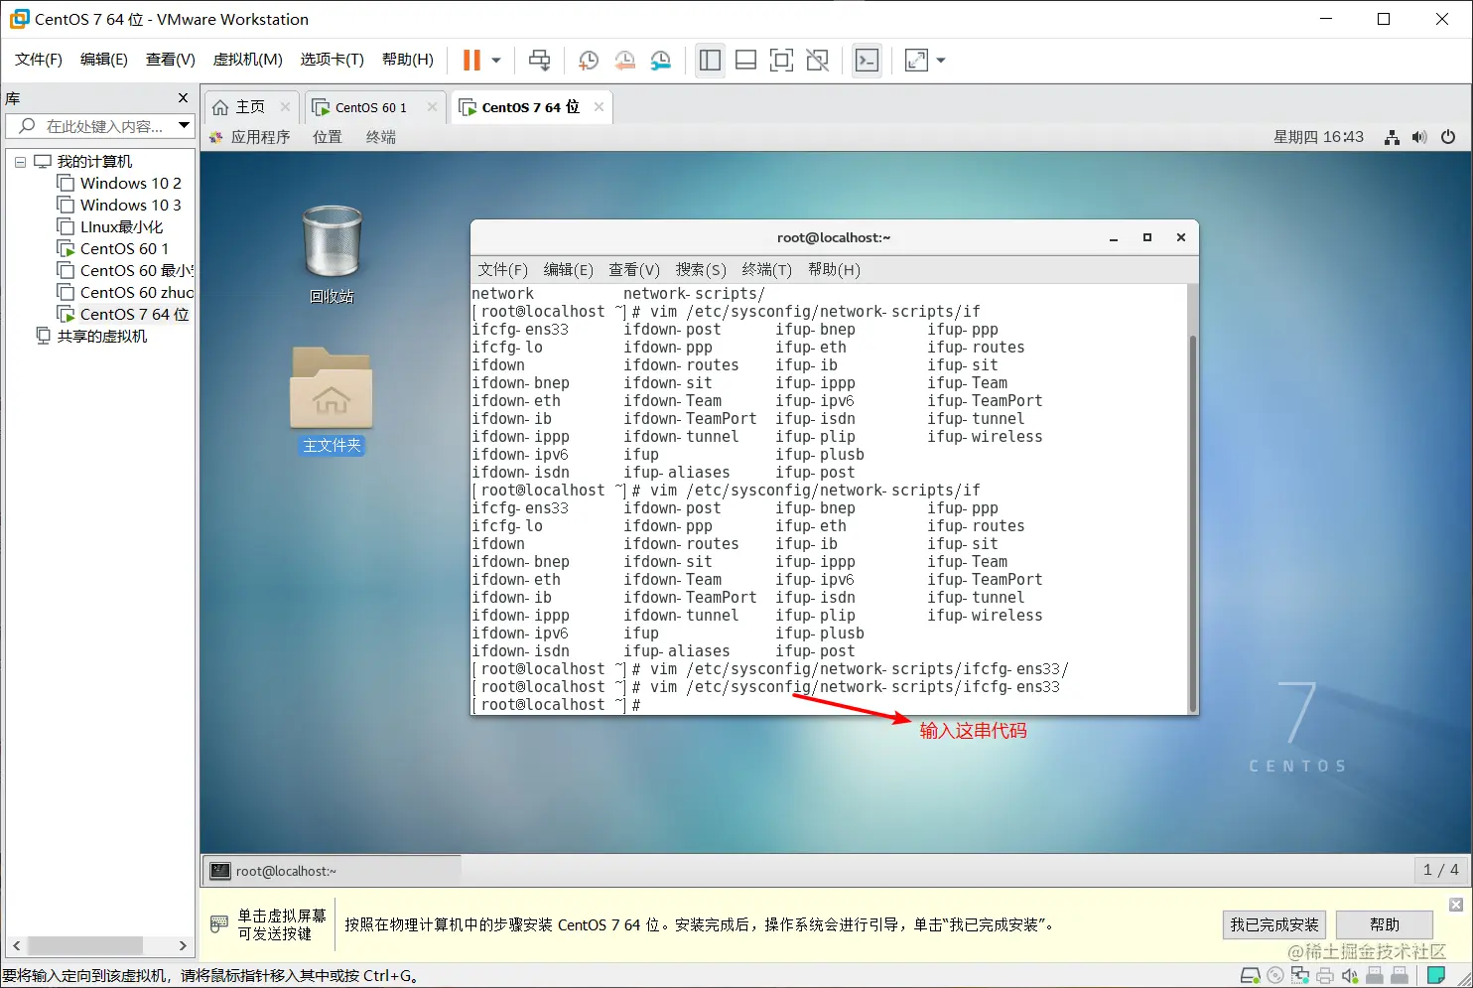Close the yellow install hint bar
The image size is (1473, 988).
pyautogui.click(x=1456, y=905)
